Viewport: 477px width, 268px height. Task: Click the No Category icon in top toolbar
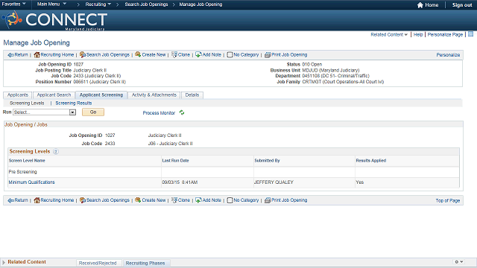[x=230, y=54]
